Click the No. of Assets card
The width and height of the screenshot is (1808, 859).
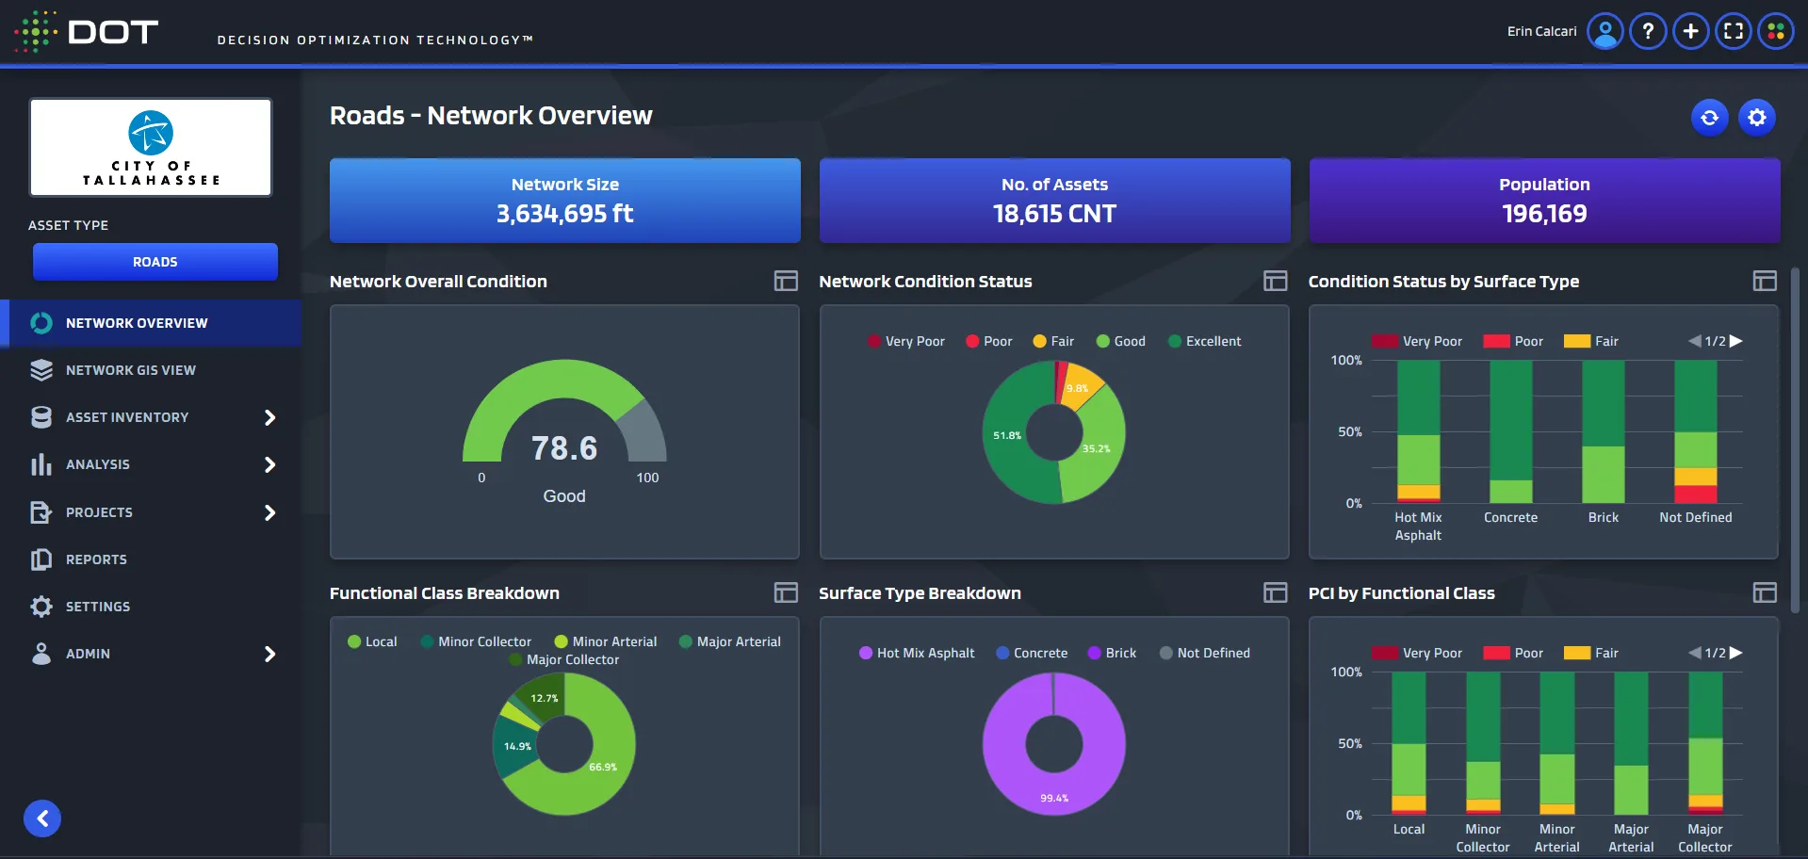pyautogui.click(x=1054, y=201)
